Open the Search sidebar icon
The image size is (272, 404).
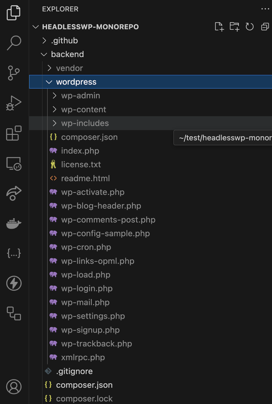(x=14, y=43)
